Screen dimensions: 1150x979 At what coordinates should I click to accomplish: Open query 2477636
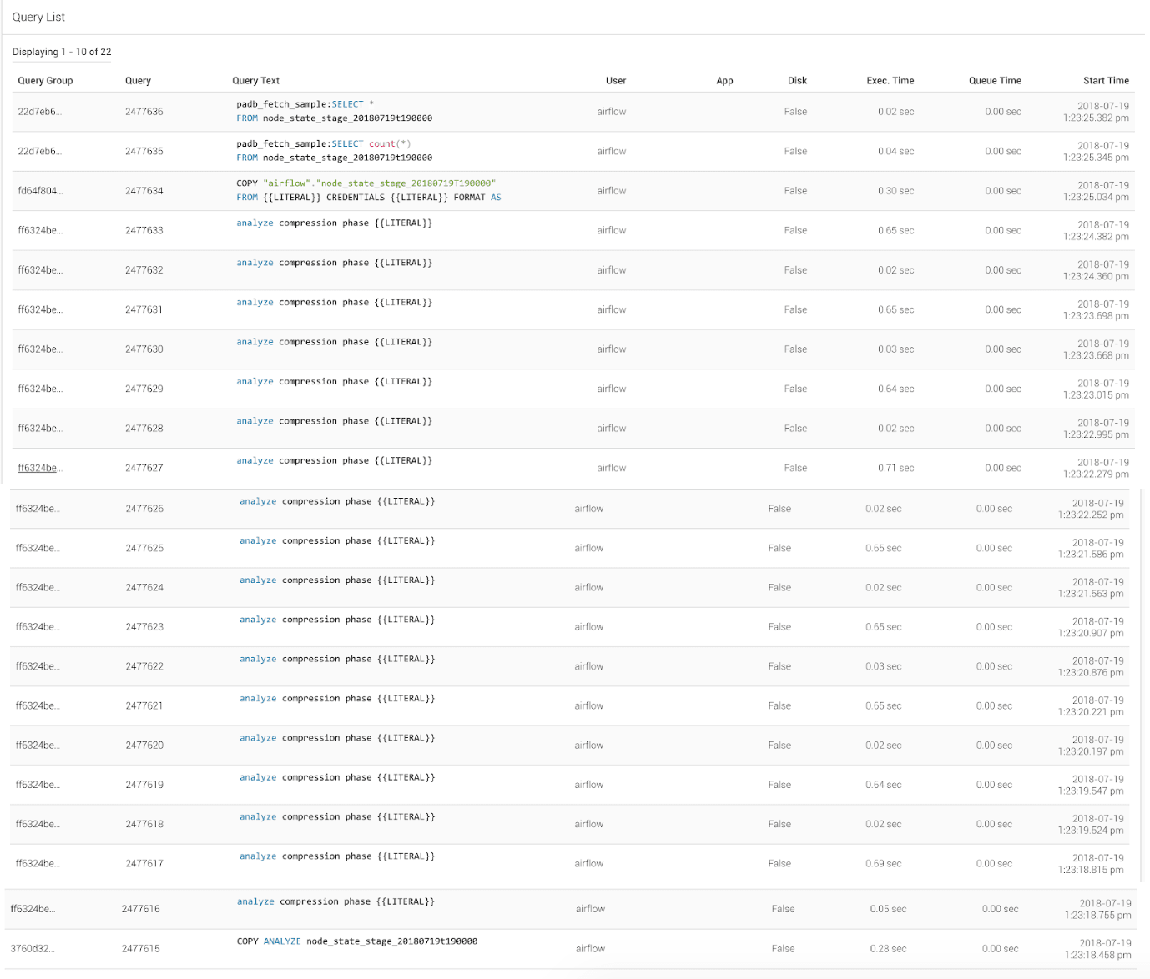point(144,112)
